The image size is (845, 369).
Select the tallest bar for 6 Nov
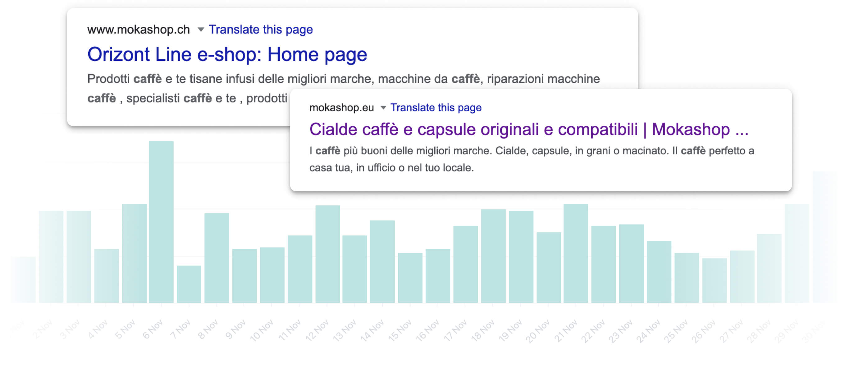click(161, 222)
